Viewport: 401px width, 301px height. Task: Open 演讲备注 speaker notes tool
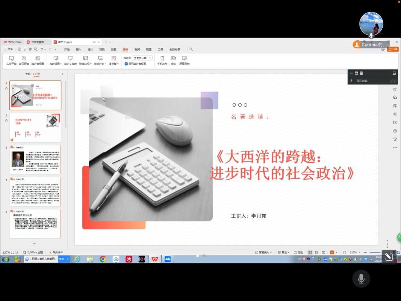tap(114, 58)
